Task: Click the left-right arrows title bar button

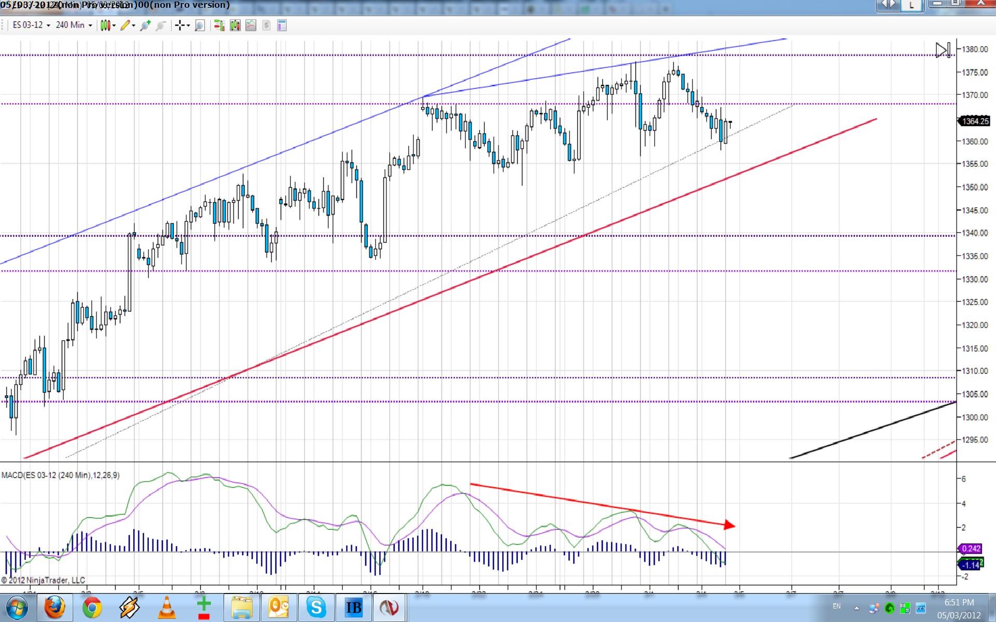Action: (x=889, y=5)
